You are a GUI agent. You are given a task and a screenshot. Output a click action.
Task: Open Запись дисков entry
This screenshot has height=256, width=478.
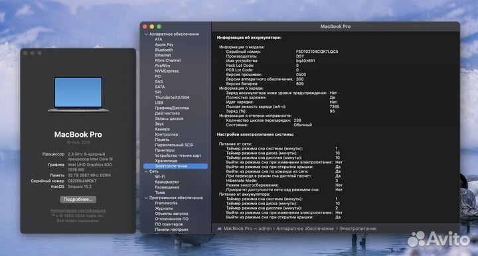(169, 118)
